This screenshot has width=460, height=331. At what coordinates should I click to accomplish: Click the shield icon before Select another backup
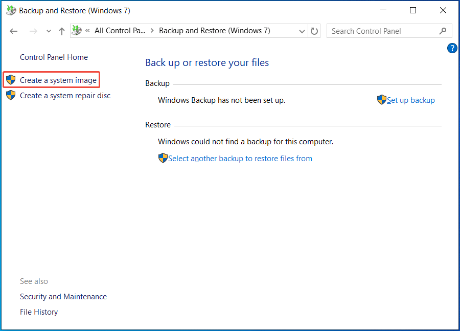(x=163, y=158)
